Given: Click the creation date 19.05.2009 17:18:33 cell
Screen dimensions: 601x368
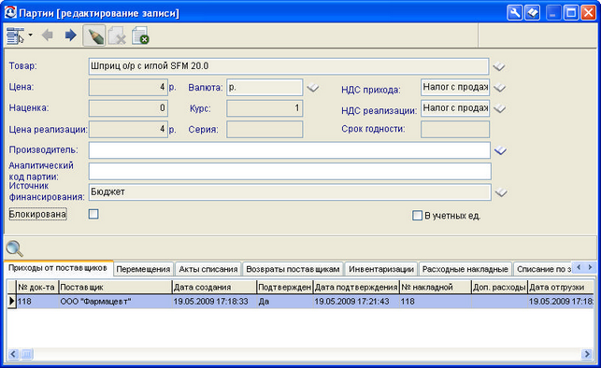Looking at the screenshot, I should tap(214, 302).
